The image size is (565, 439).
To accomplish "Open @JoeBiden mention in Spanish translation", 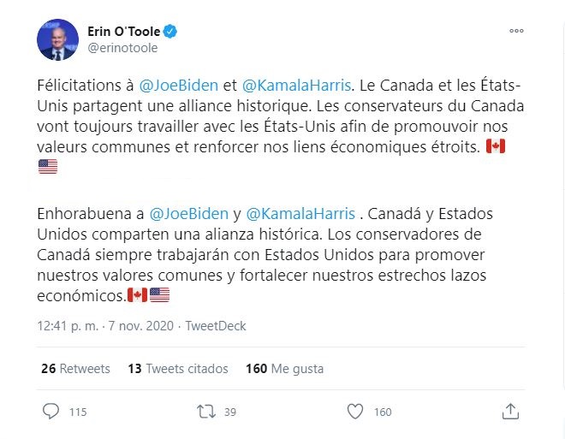I will (x=189, y=214).
